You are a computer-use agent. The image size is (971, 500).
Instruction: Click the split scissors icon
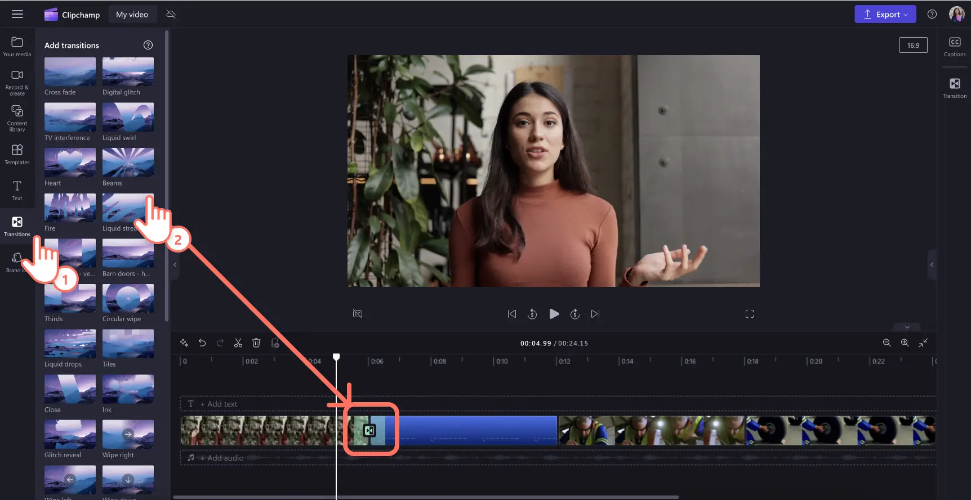coord(238,343)
